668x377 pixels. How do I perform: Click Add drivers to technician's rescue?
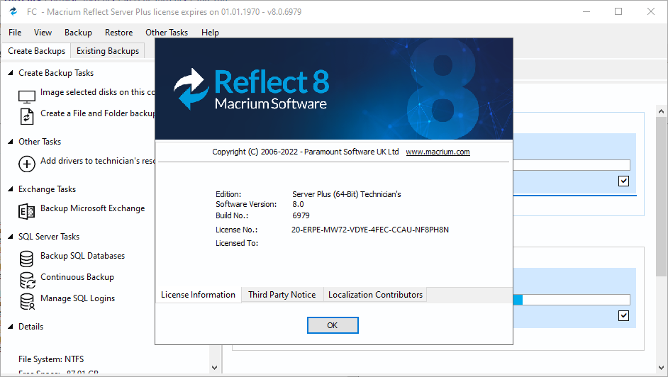[98, 161]
